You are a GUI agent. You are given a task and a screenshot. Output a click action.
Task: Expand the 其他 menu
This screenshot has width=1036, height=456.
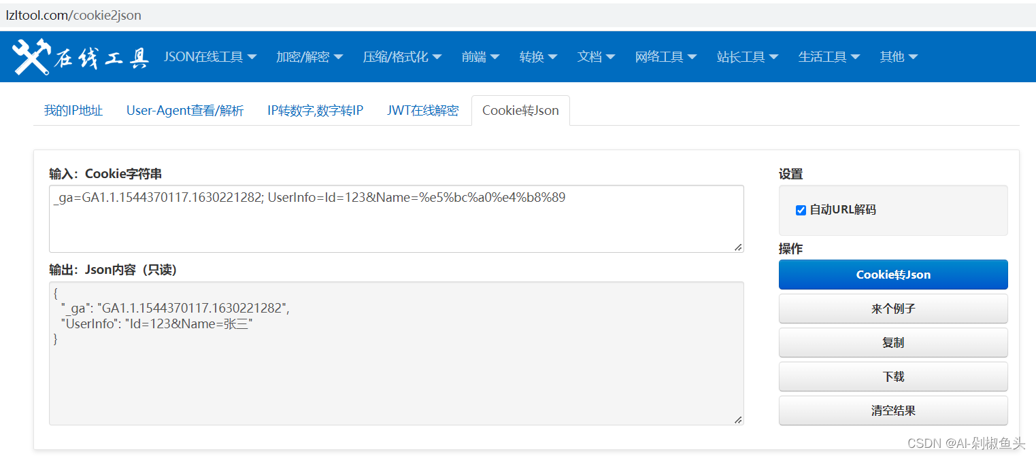[x=897, y=56]
